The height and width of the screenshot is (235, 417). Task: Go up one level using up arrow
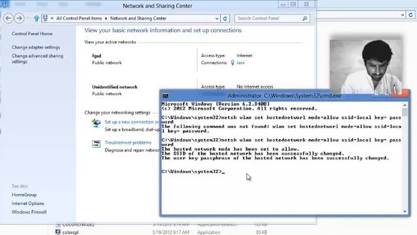(36, 18)
